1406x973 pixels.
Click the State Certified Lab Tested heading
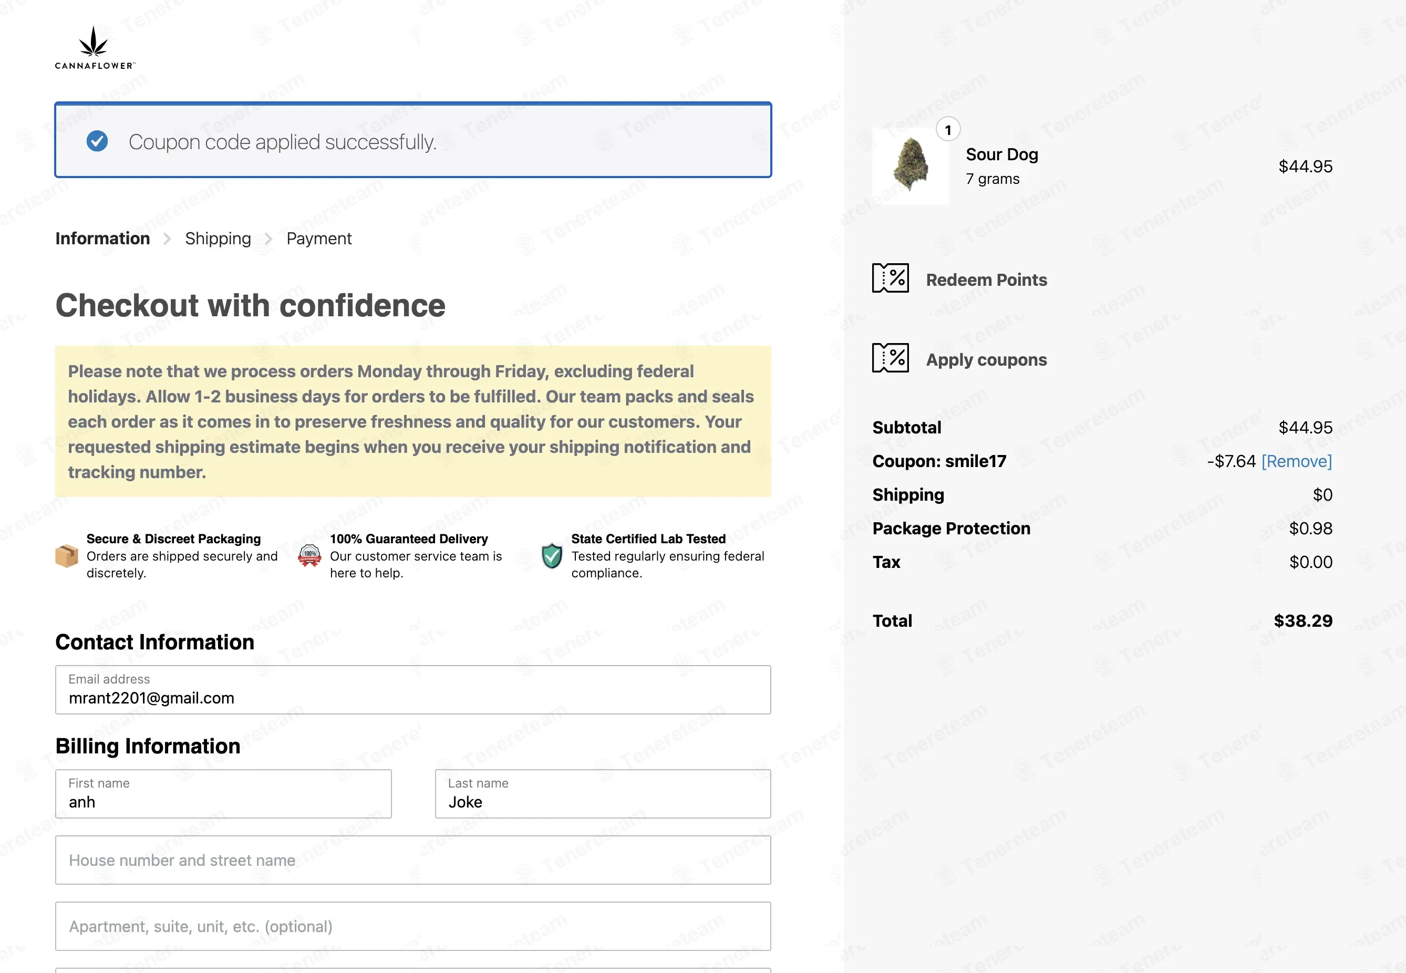point(648,539)
